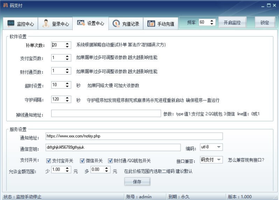This screenshot has height=200, width=279.
Task: Toggle the 支付宝开关 checkbox
Action: pos(49,161)
